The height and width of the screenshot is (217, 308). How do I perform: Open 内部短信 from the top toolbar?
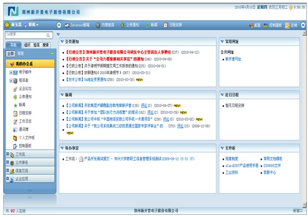[x=105, y=25]
